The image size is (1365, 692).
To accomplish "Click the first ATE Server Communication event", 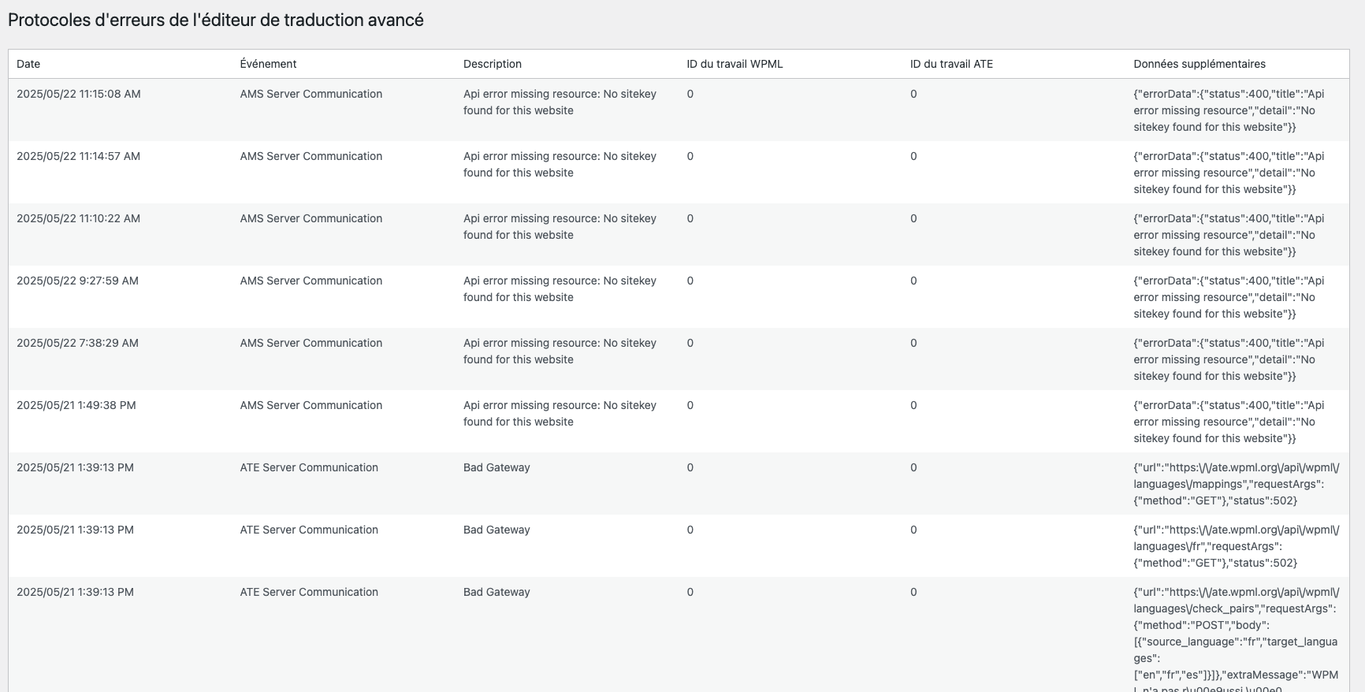I will 309,467.
